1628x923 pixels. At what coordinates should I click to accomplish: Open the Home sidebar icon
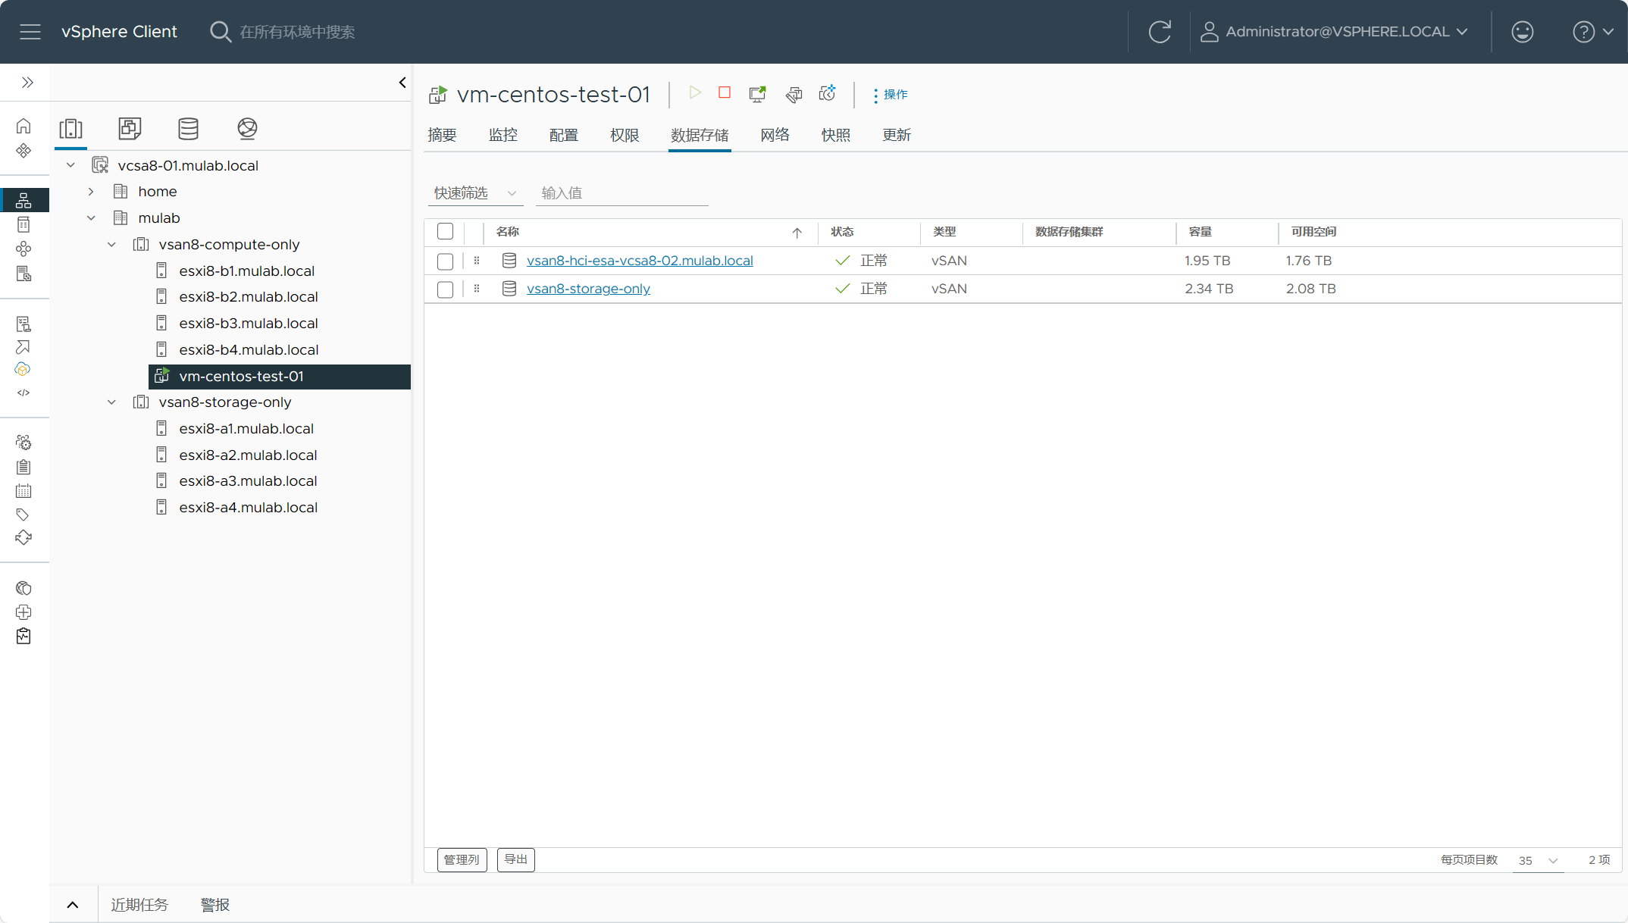click(23, 126)
